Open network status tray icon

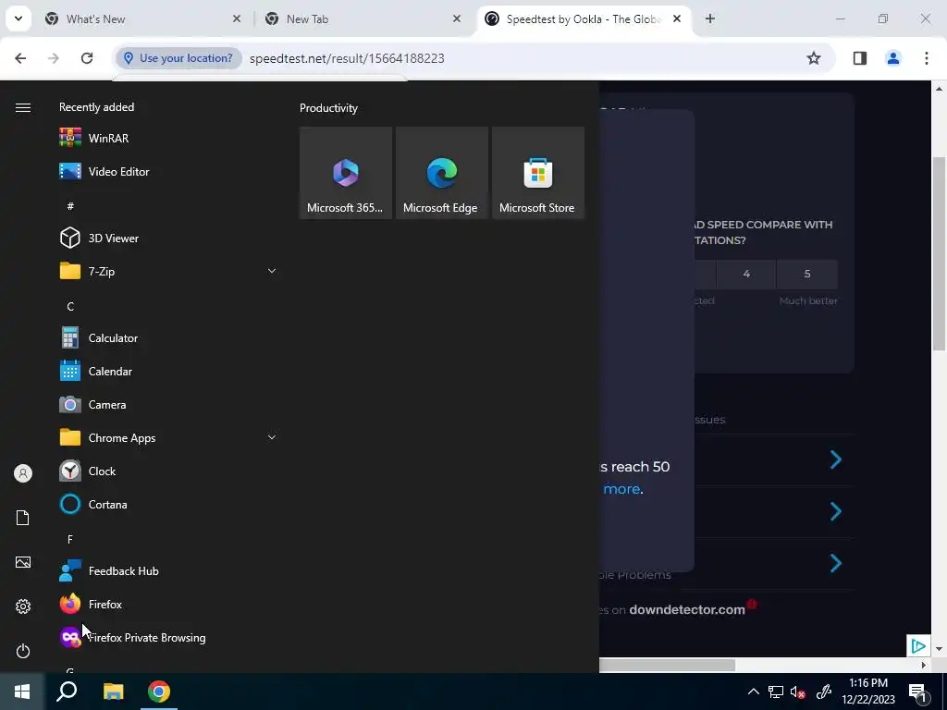776,692
